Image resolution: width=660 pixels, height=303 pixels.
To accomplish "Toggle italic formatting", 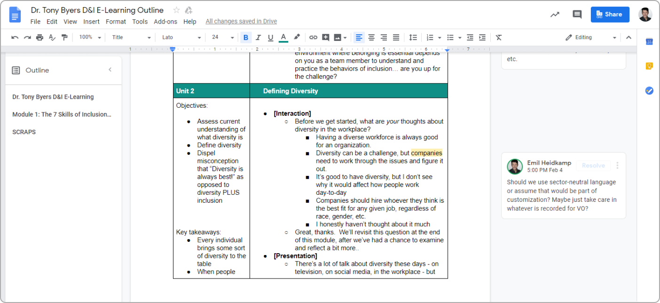I will 258,38.
